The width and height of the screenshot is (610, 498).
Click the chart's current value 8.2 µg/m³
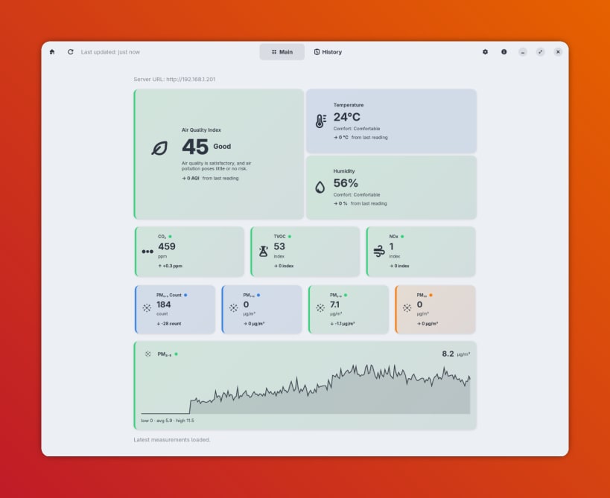(x=456, y=354)
